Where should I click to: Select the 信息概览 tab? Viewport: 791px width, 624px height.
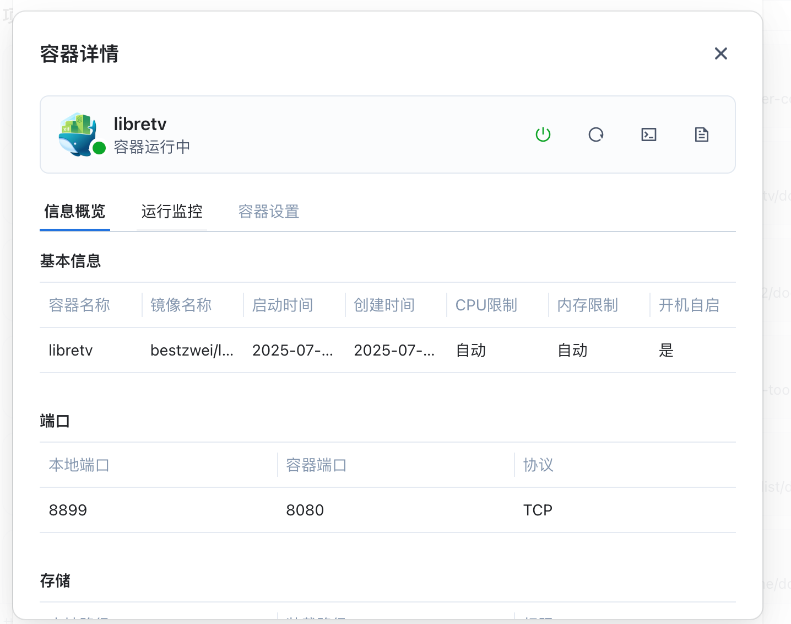click(74, 212)
